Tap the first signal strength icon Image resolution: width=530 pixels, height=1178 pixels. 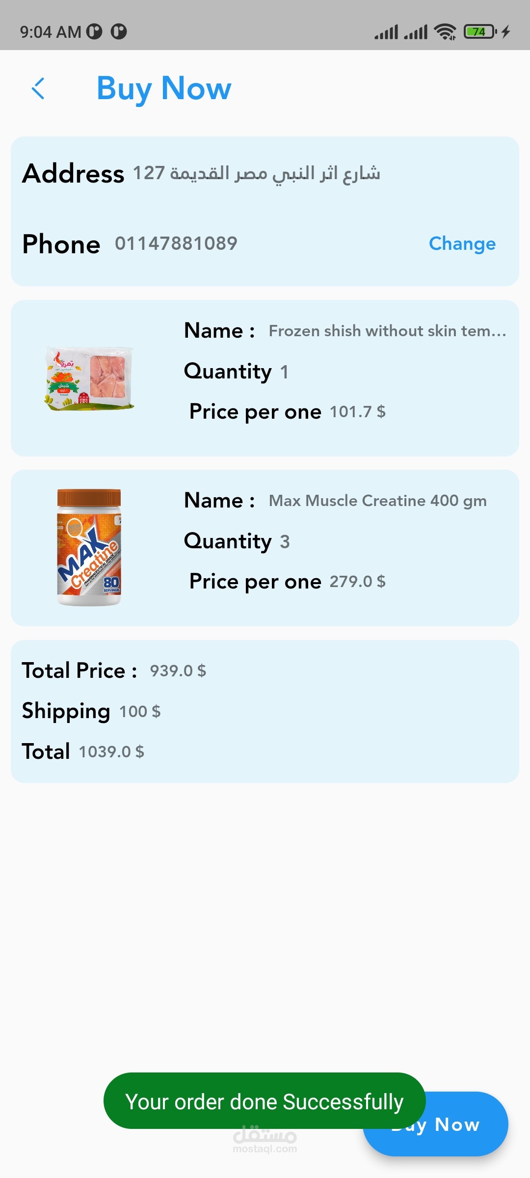coord(386,32)
